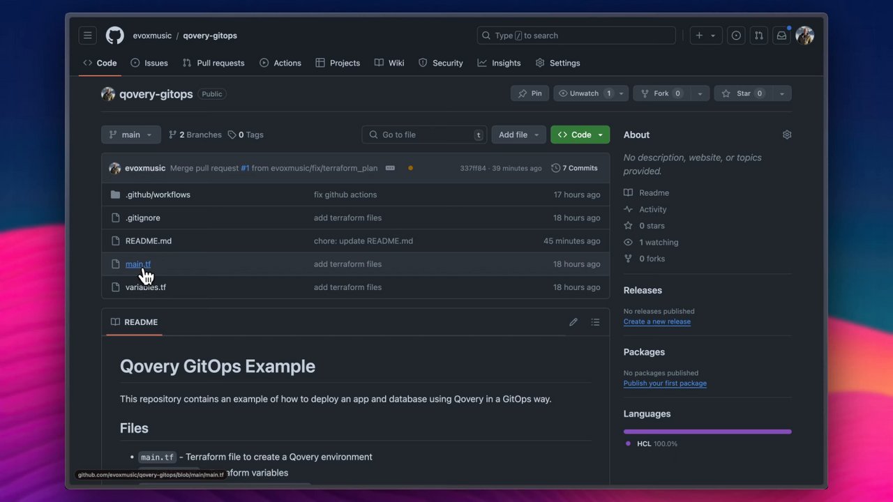Expand the Star lists arrow

782,93
